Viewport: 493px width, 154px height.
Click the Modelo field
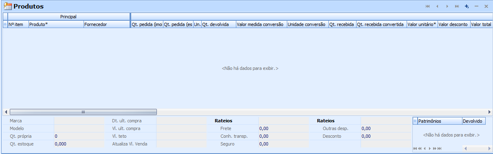tap(79, 128)
